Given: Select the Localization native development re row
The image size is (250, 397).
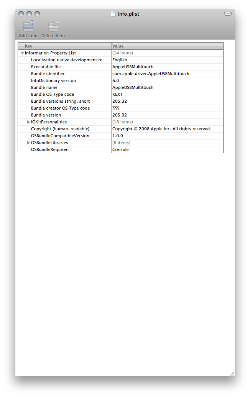Looking at the screenshot, I should click(120, 60).
